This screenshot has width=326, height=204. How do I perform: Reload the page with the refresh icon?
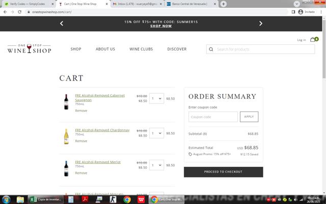pos(19,12)
